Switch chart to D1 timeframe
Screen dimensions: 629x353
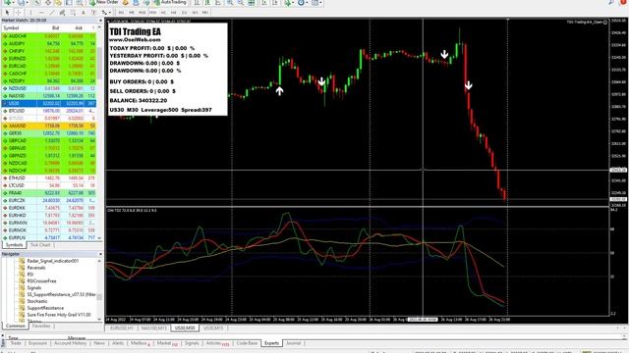click(x=184, y=13)
